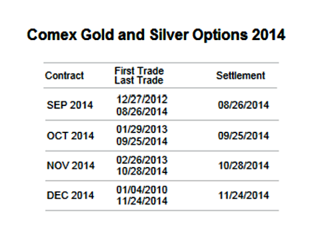Select the DEC 2014 contract cell
Viewport: 319px width, 239px height.
[70, 195]
